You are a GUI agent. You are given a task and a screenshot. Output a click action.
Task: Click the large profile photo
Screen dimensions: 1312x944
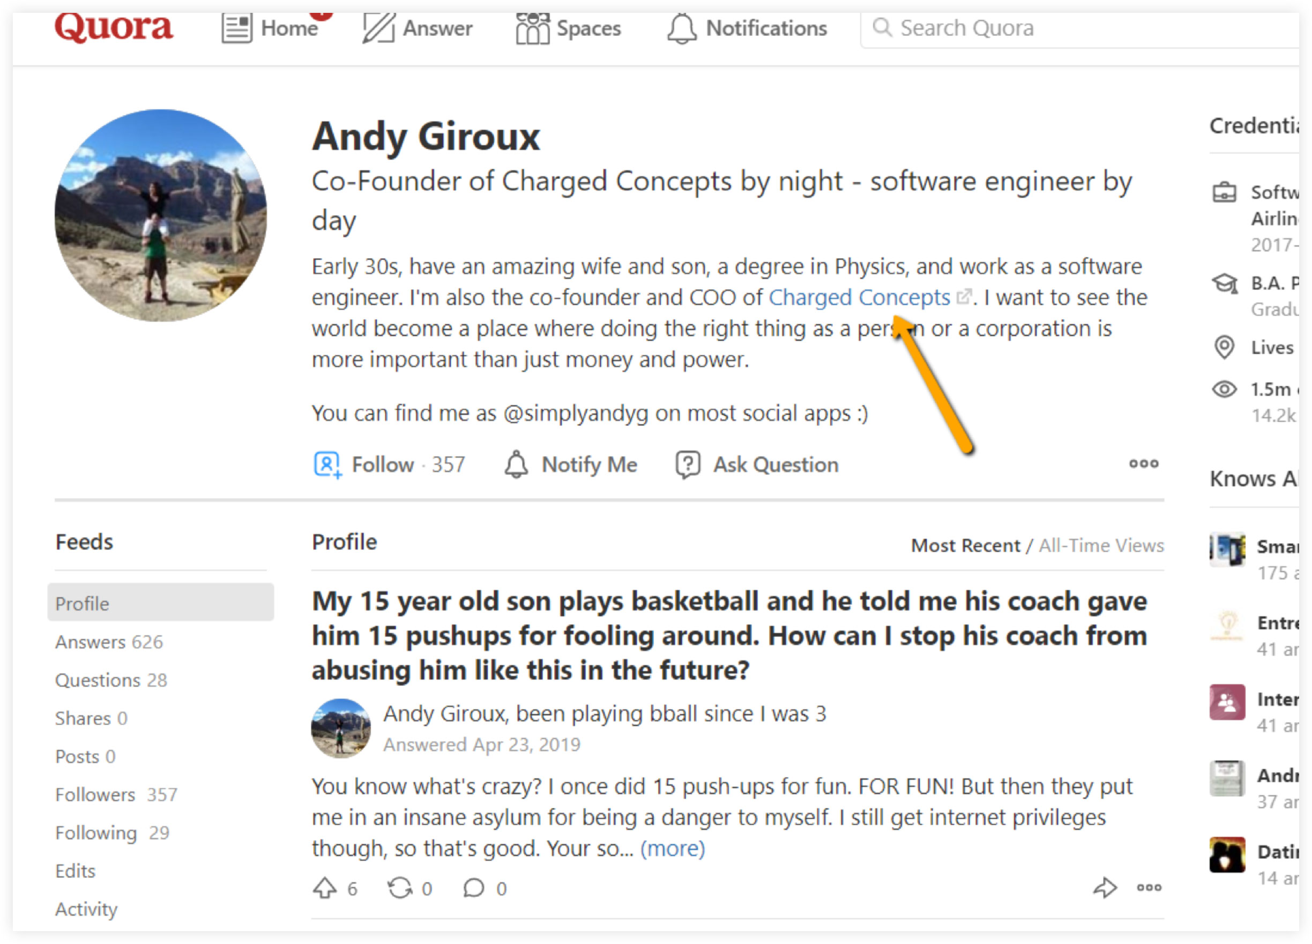[160, 215]
